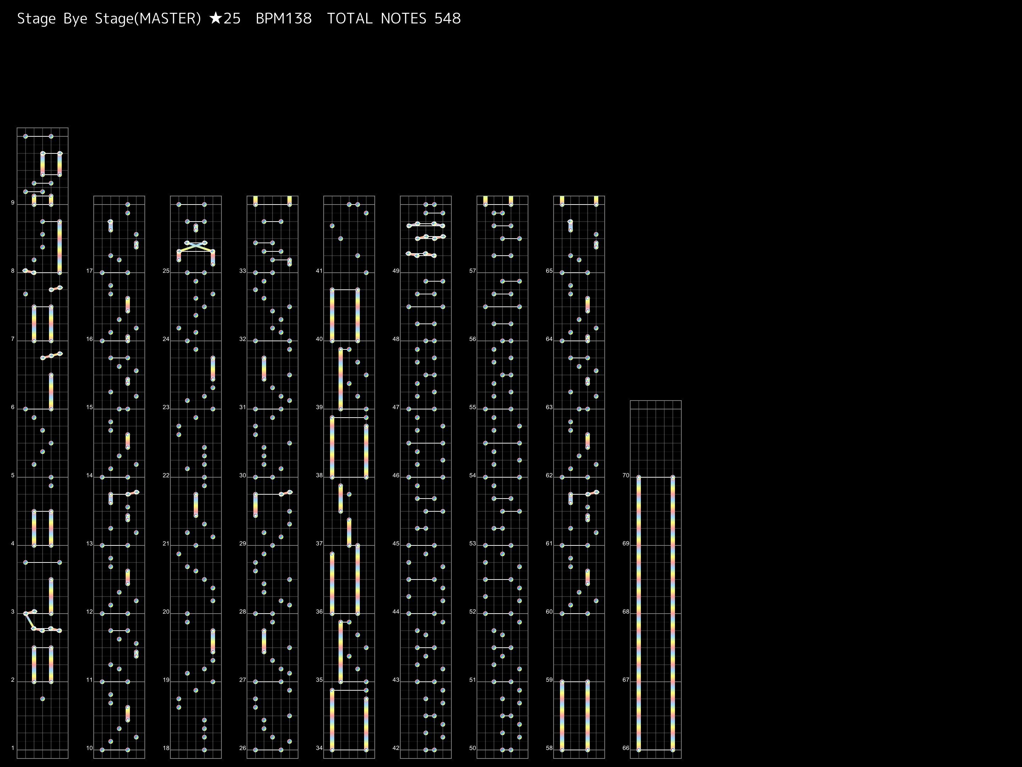Click the TOTAL NOTES 548 text

[x=394, y=18]
